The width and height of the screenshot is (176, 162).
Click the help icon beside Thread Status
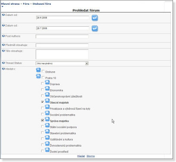point(3,63)
